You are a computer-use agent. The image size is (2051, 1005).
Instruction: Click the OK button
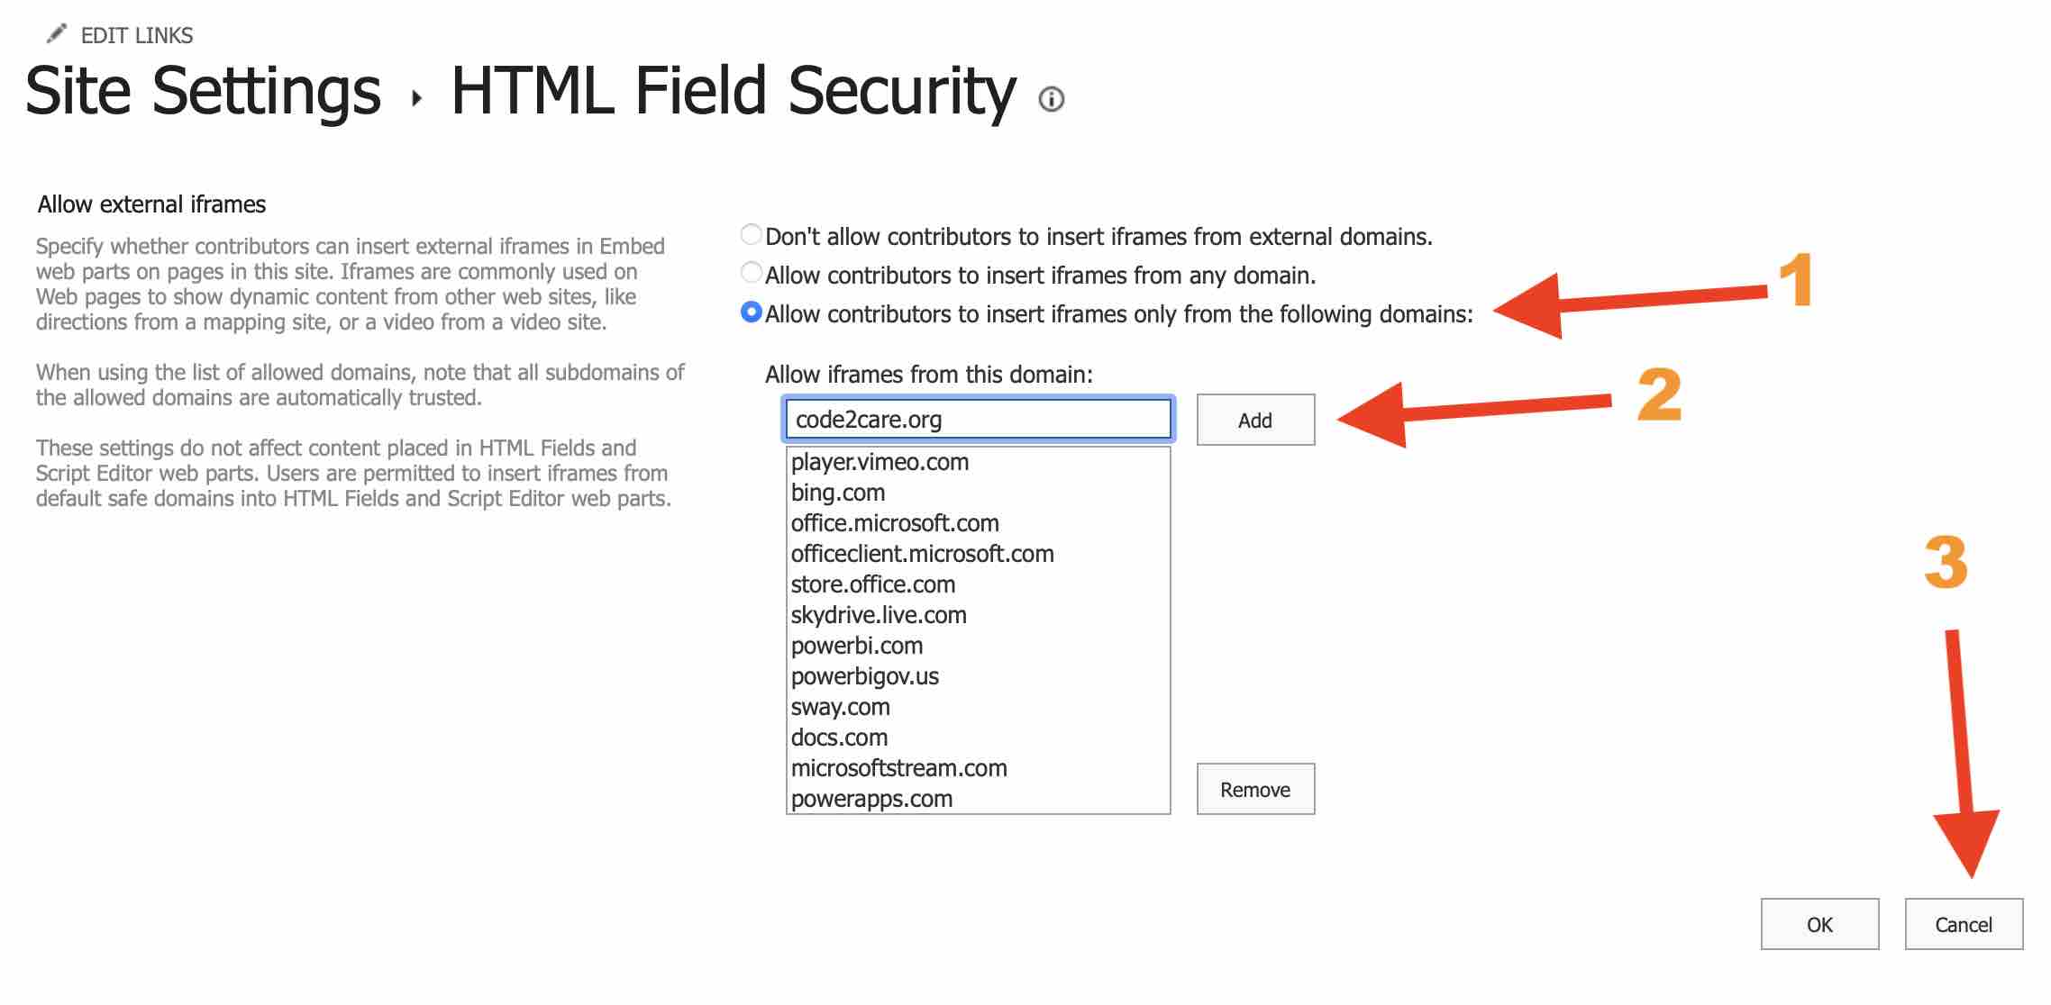coord(1819,925)
